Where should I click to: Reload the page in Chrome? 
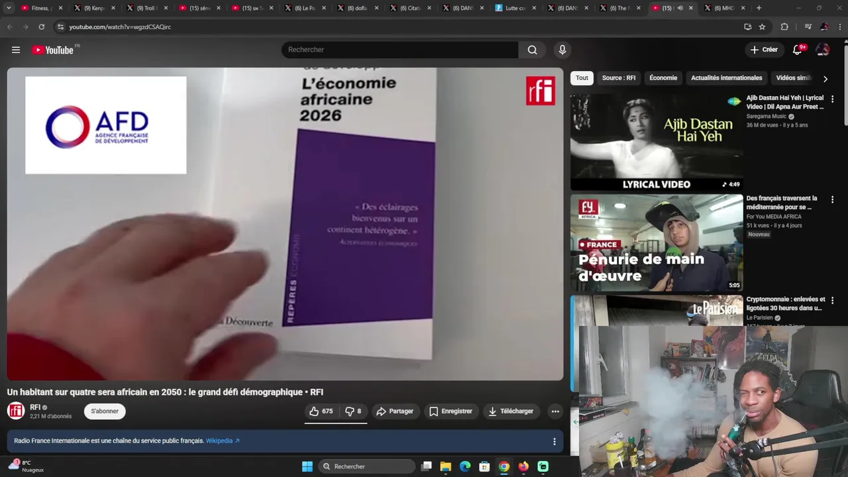pyautogui.click(x=41, y=26)
